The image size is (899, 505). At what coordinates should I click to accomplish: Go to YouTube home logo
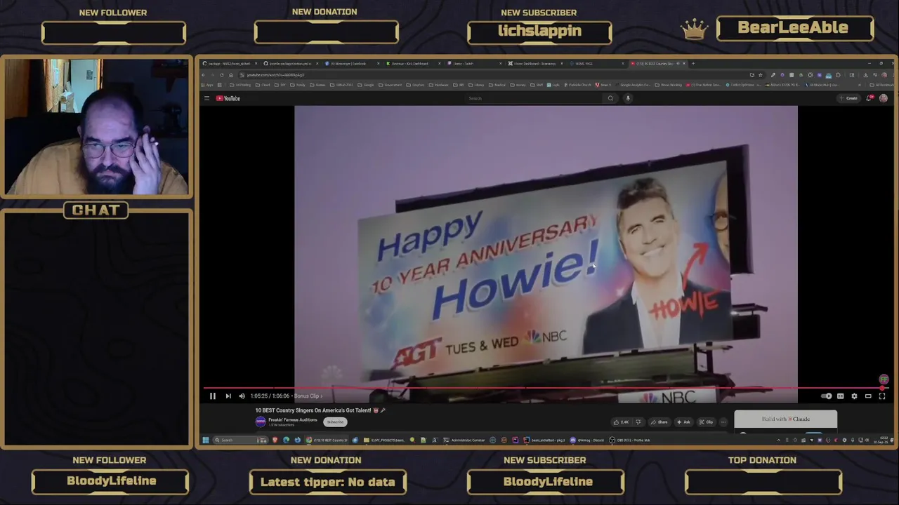click(x=228, y=98)
